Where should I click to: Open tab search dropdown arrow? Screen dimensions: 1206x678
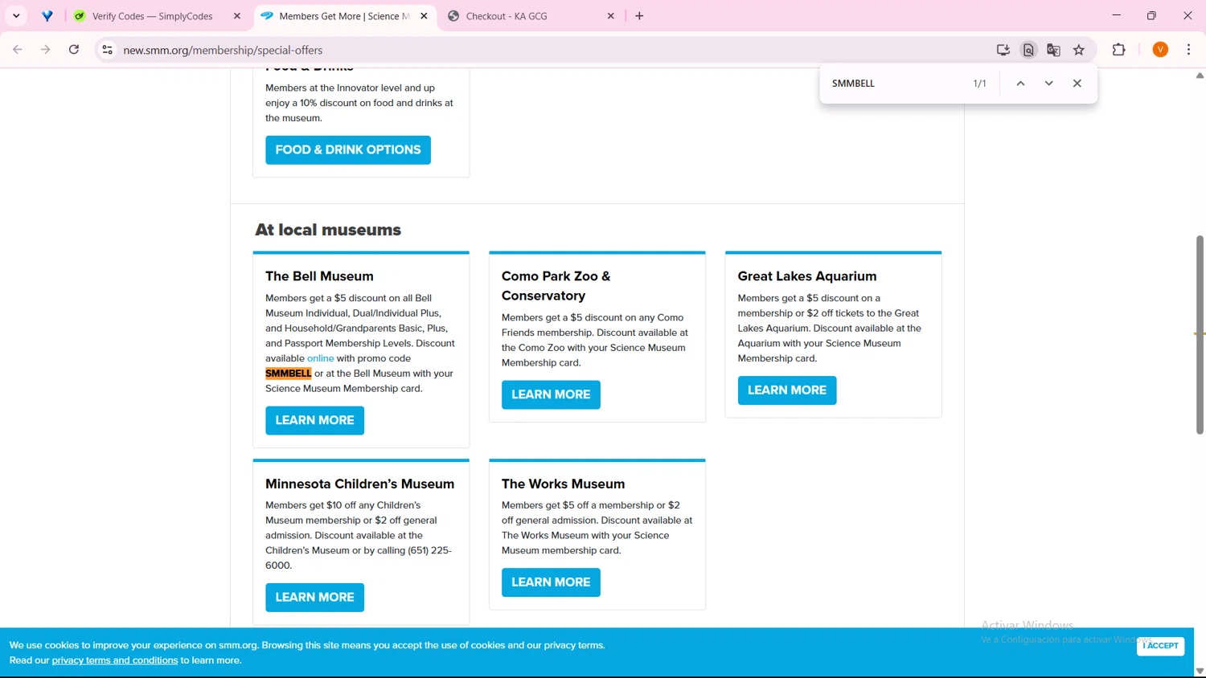[16, 16]
